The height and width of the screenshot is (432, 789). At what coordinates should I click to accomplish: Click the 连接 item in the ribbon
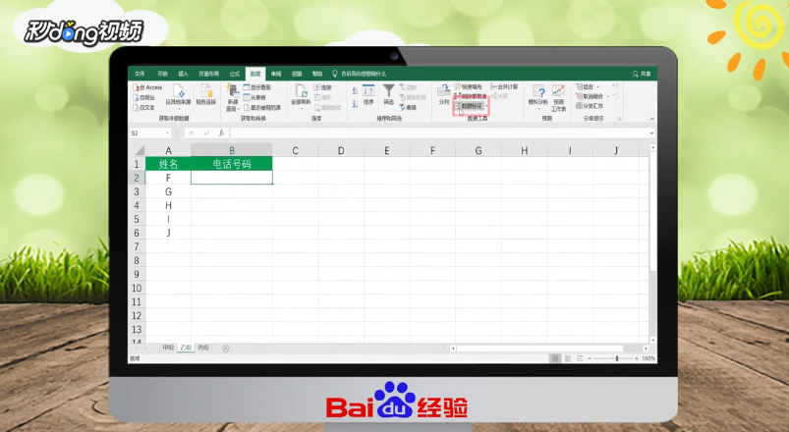click(x=323, y=87)
